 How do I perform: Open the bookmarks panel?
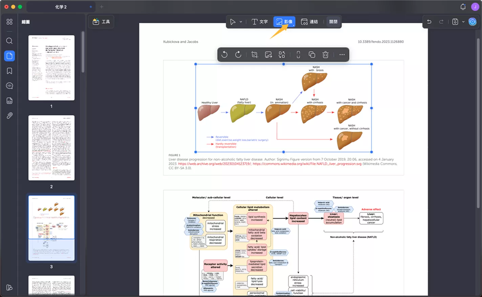[x=9, y=71]
